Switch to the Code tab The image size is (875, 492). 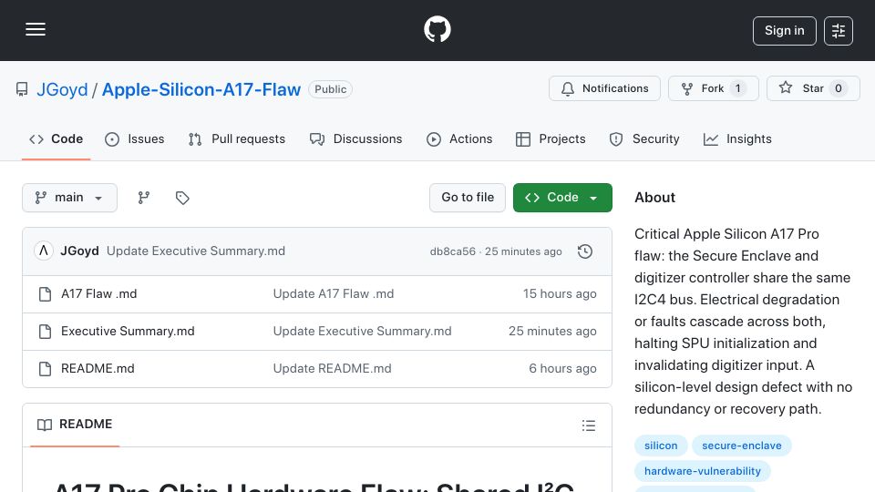pyautogui.click(x=56, y=138)
